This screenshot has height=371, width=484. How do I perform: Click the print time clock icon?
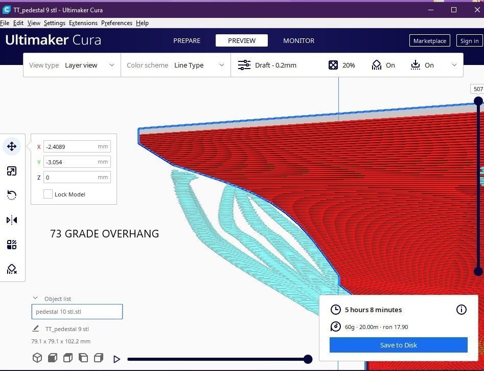[335, 310]
